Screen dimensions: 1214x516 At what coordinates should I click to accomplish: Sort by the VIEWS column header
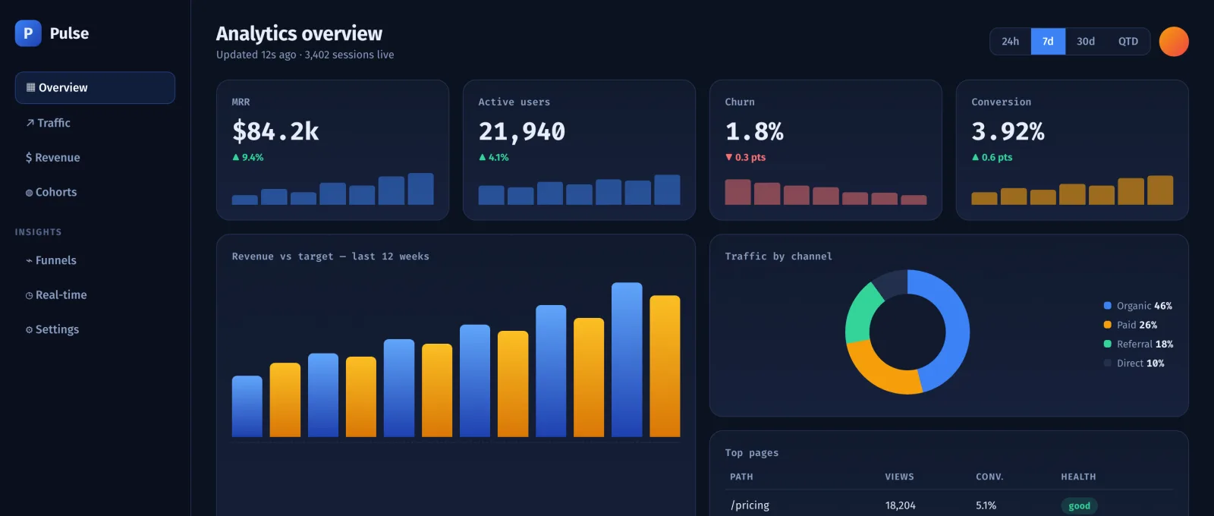point(899,477)
